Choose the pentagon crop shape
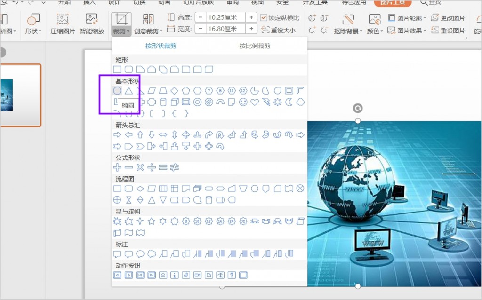 186,91
